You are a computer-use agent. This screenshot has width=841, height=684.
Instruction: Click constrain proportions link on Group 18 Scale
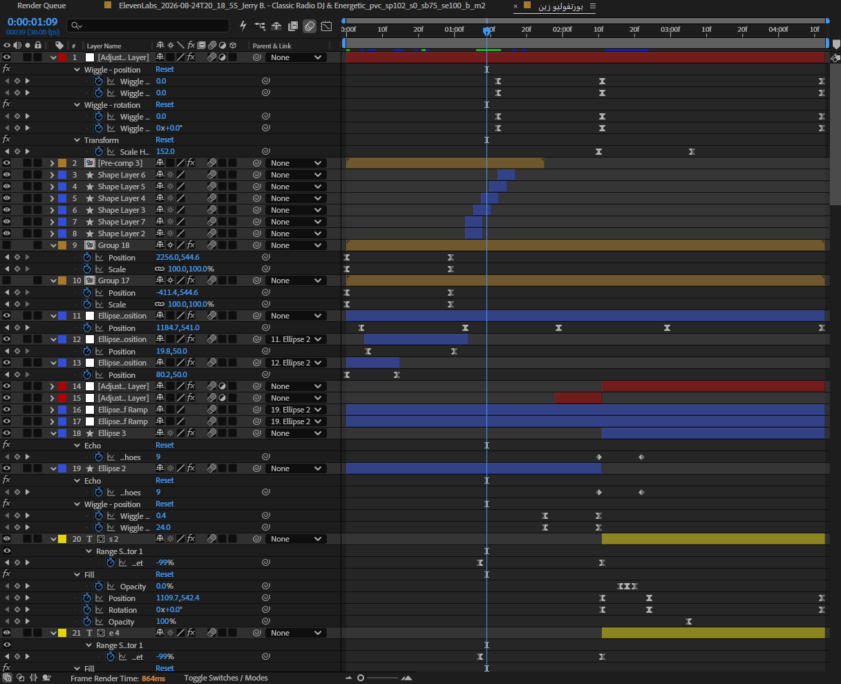(160, 269)
